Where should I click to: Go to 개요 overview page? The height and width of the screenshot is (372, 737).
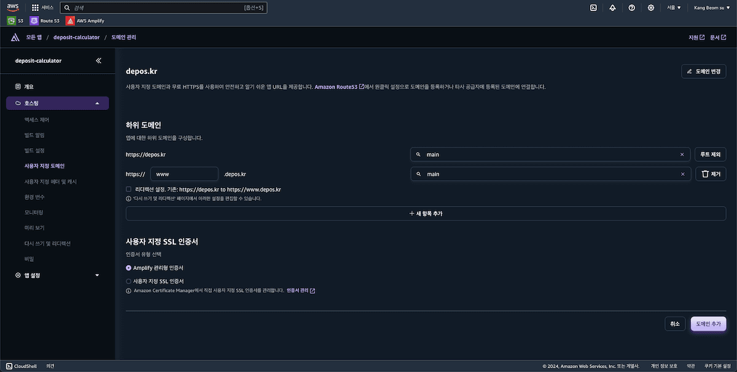click(x=29, y=87)
